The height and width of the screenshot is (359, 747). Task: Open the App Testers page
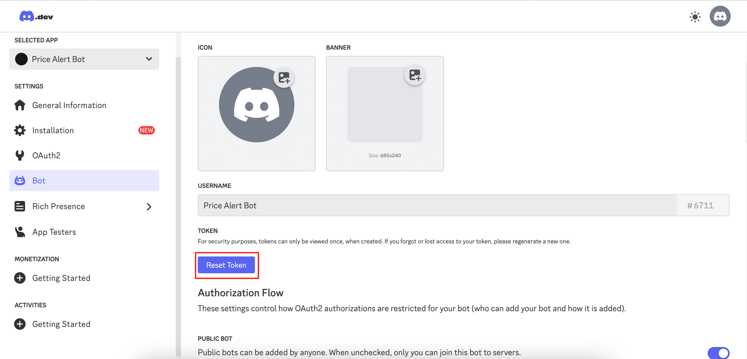pos(54,232)
